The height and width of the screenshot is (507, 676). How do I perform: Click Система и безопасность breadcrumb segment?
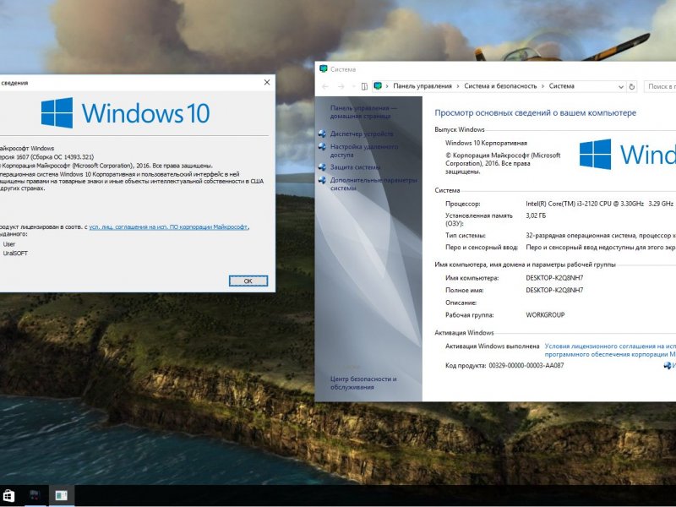tap(500, 86)
